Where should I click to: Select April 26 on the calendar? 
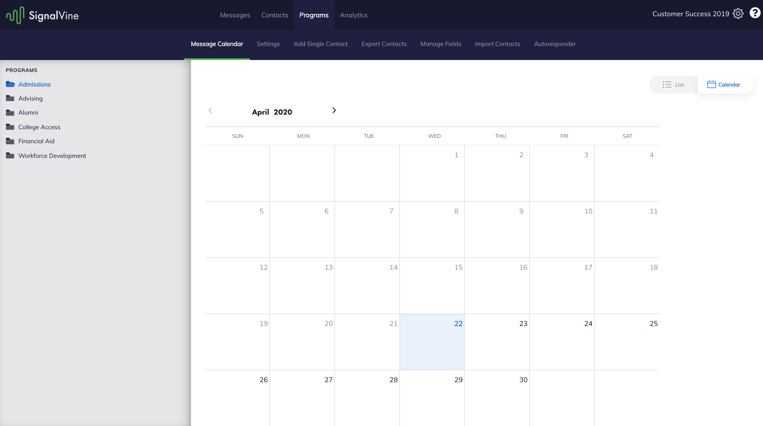click(237, 398)
